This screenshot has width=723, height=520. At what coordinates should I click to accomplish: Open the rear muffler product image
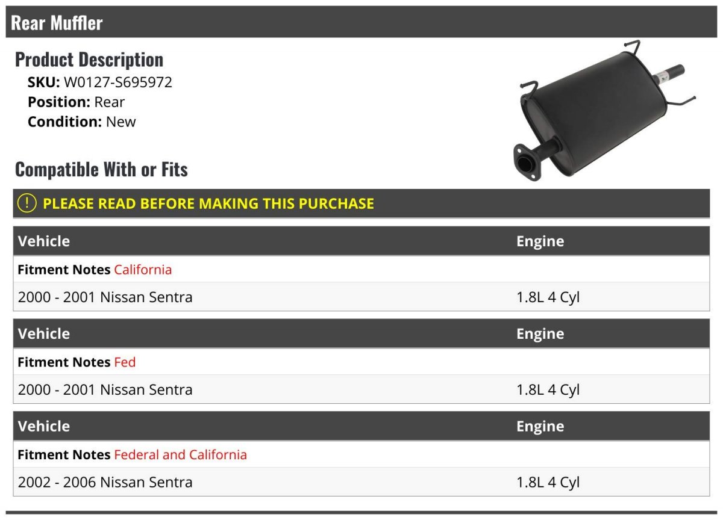[604, 111]
